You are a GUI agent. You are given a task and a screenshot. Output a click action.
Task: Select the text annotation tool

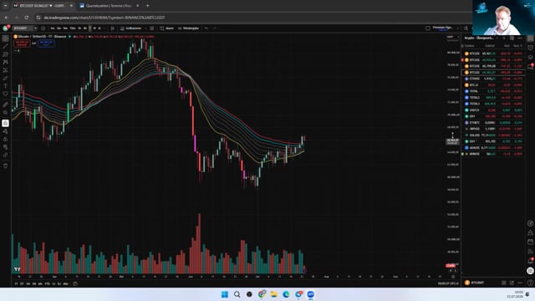pos(5,86)
